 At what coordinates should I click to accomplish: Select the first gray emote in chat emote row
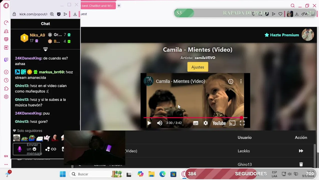coord(16,138)
